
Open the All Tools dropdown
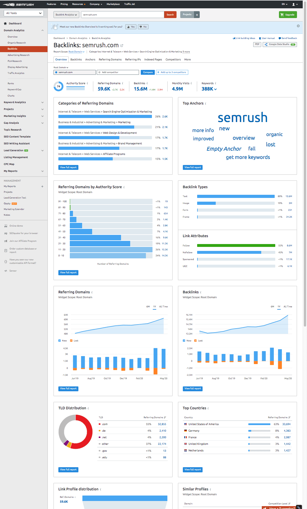pos(24,13)
